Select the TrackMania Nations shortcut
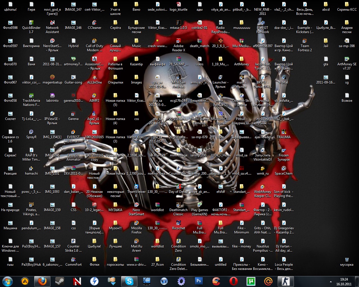Screen dimensions: 359x287 pos(31,100)
